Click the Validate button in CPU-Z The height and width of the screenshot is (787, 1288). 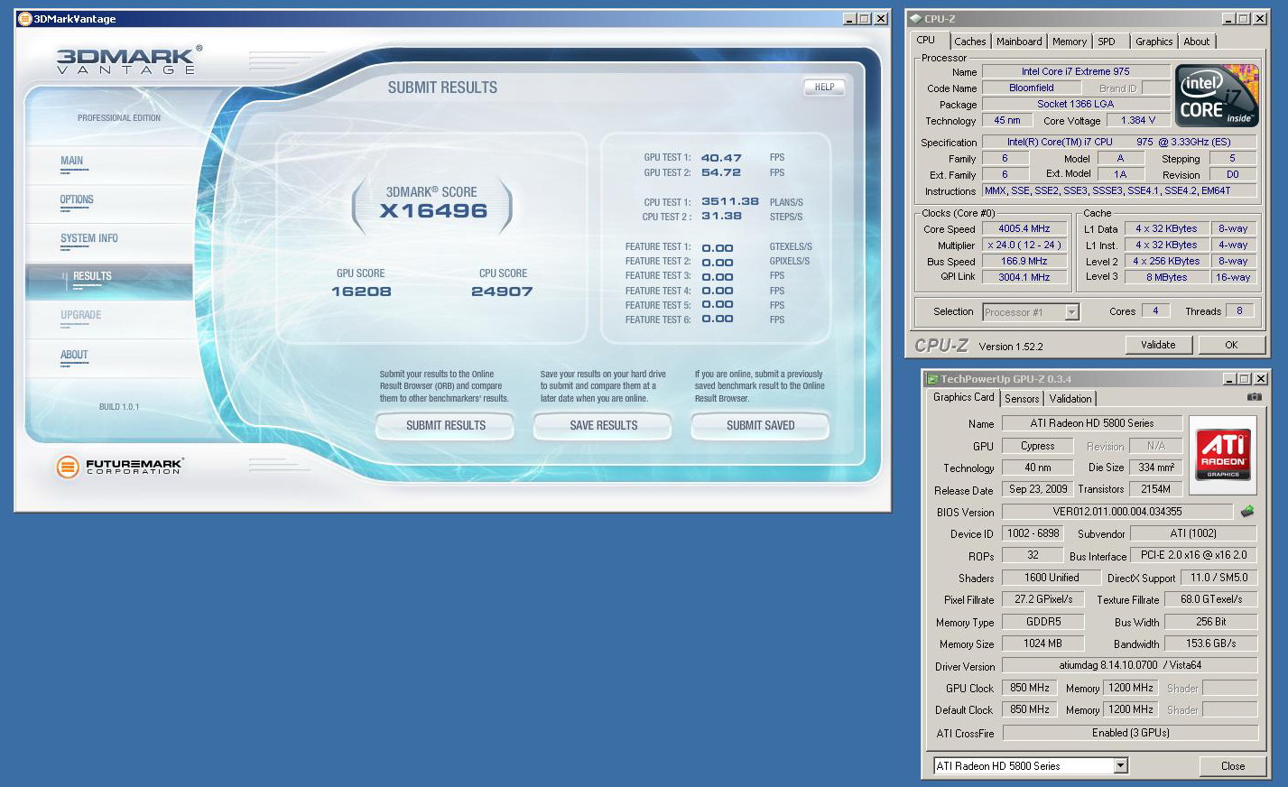point(1158,345)
